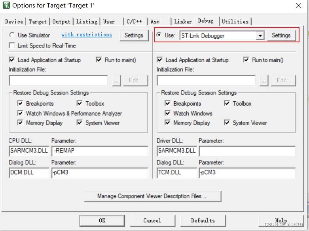Browse for simulator initialization file
Viewport: 309px width, 231px height.
click(116, 80)
